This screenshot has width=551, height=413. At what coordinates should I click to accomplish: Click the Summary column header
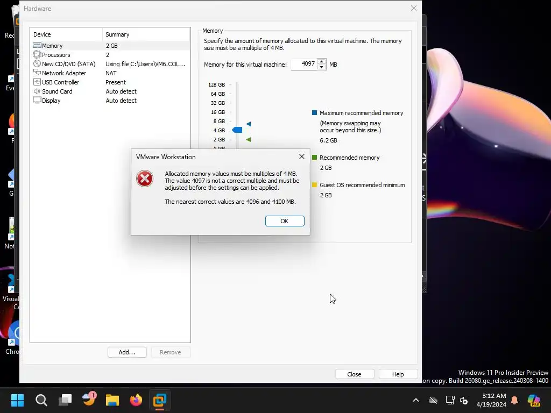click(x=146, y=34)
